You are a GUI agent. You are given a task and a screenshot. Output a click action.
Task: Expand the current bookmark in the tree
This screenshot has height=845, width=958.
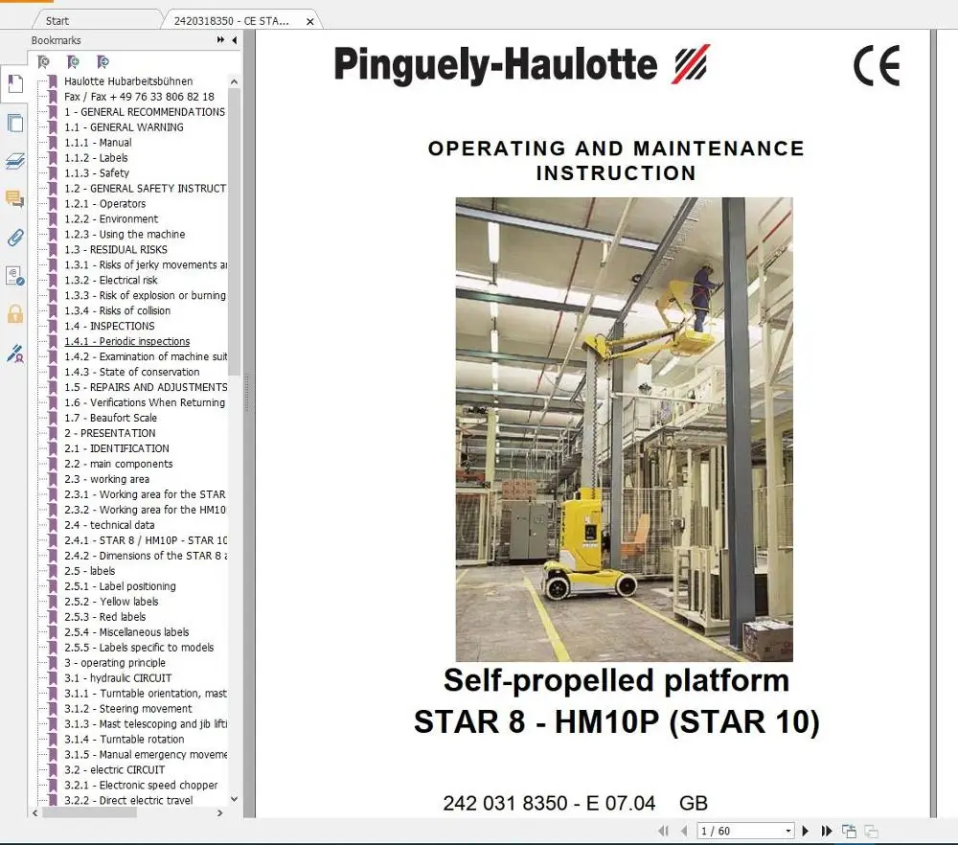103,60
